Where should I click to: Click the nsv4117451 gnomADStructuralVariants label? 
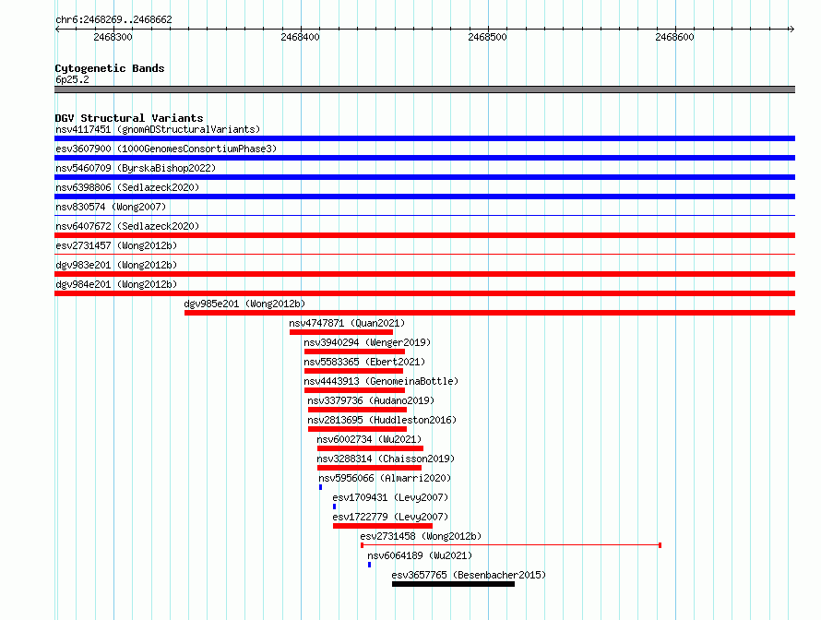point(158,129)
